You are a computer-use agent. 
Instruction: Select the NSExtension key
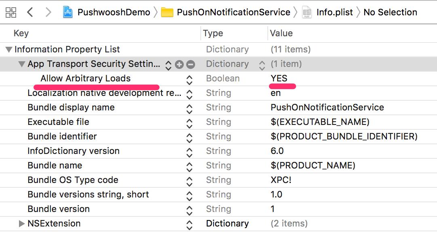(54, 224)
